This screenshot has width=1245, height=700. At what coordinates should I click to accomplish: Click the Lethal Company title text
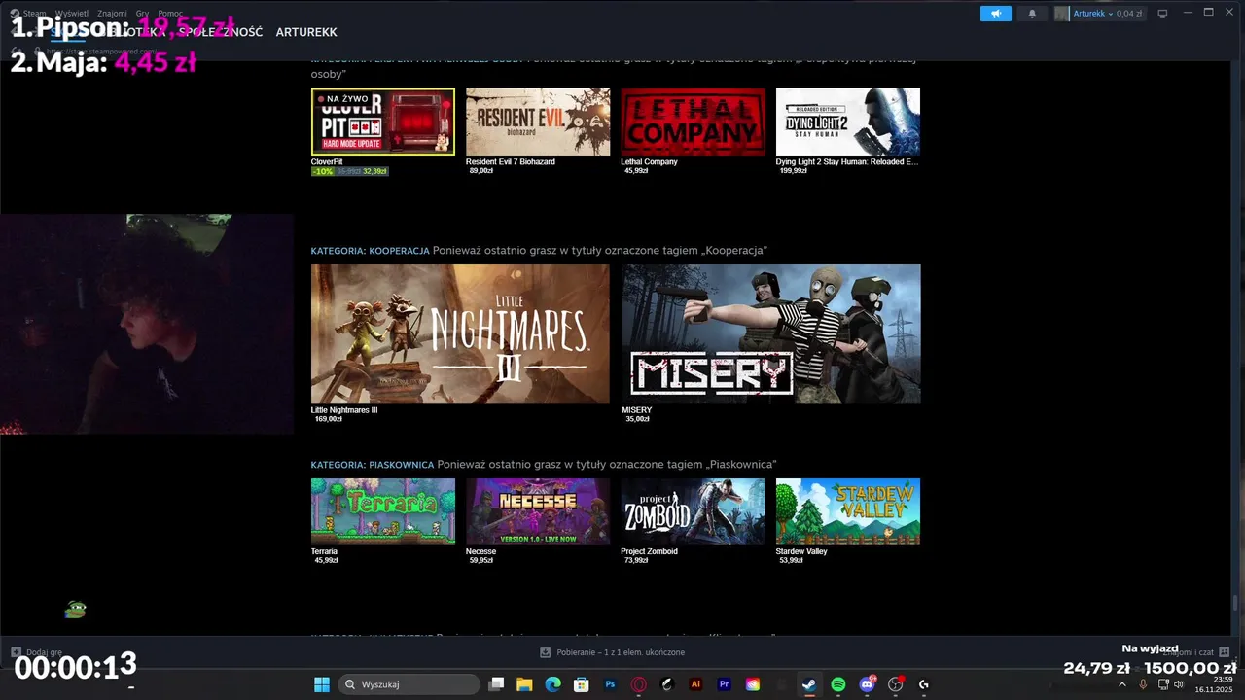[x=650, y=162]
